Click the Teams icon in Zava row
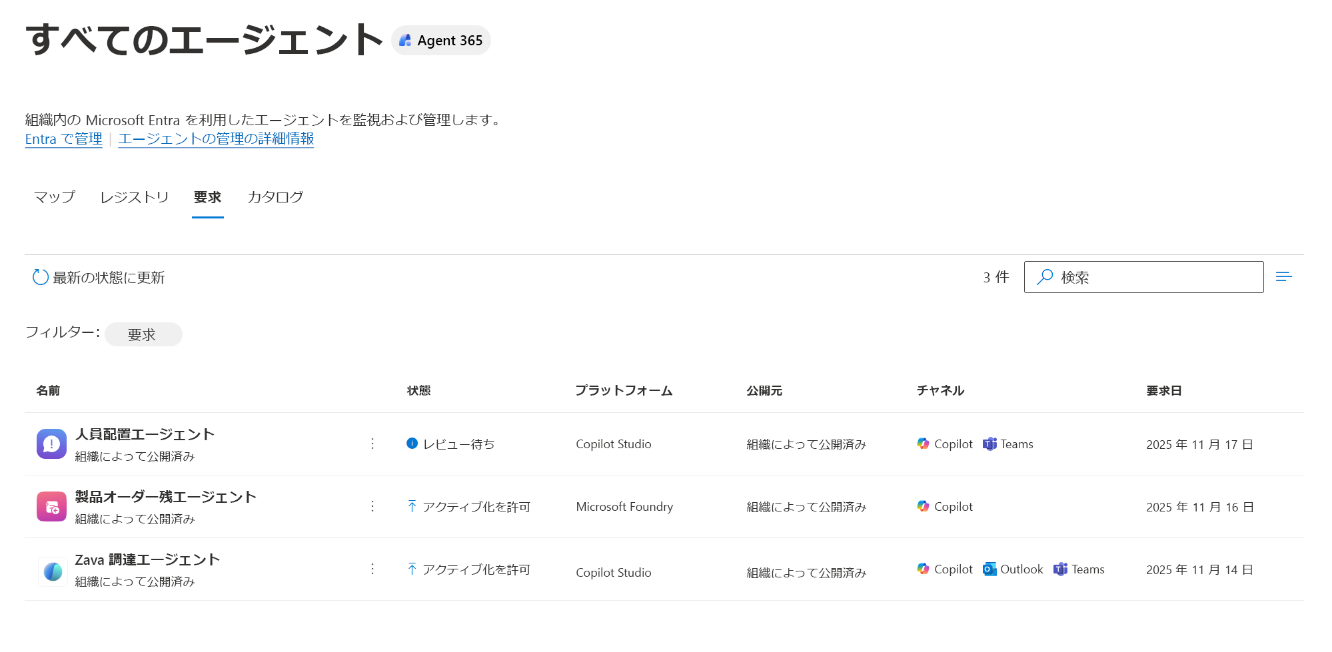 1060,569
